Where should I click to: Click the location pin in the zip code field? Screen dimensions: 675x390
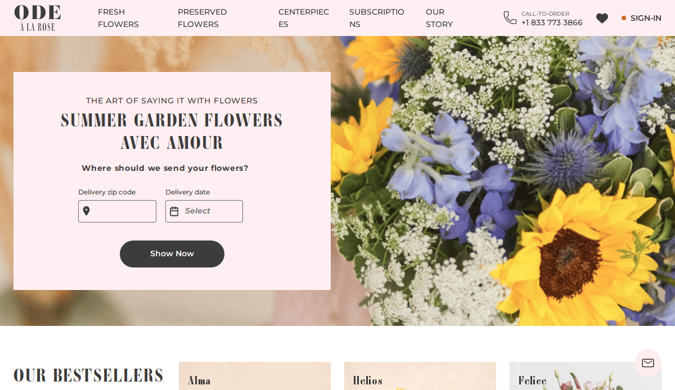(x=87, y=211)
